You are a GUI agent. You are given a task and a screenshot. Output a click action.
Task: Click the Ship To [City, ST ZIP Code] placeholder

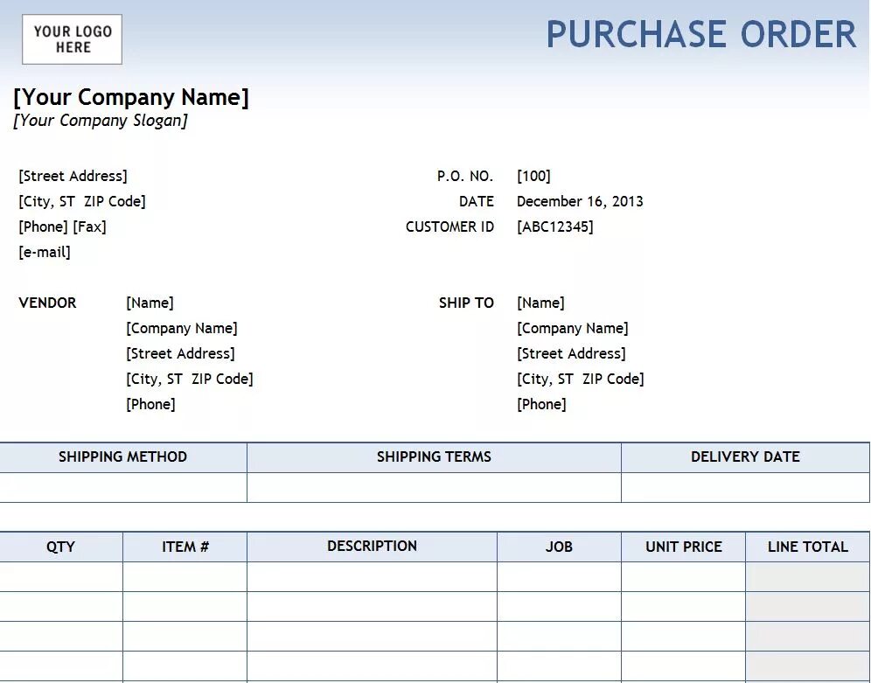coord(581,379)
